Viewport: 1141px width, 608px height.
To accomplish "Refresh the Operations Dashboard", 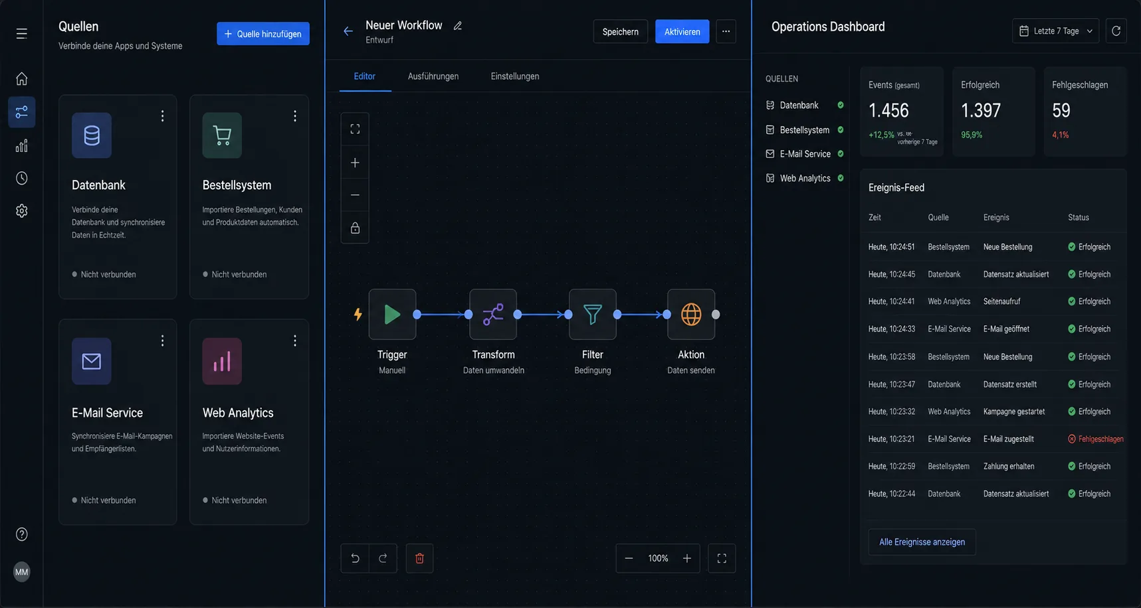I will coord(1116,31).
